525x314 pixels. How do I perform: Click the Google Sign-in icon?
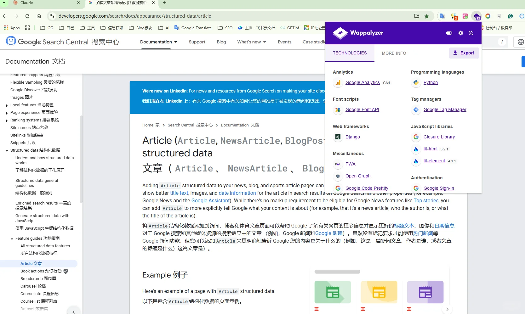pyautogui.click(x=416, y=188)
